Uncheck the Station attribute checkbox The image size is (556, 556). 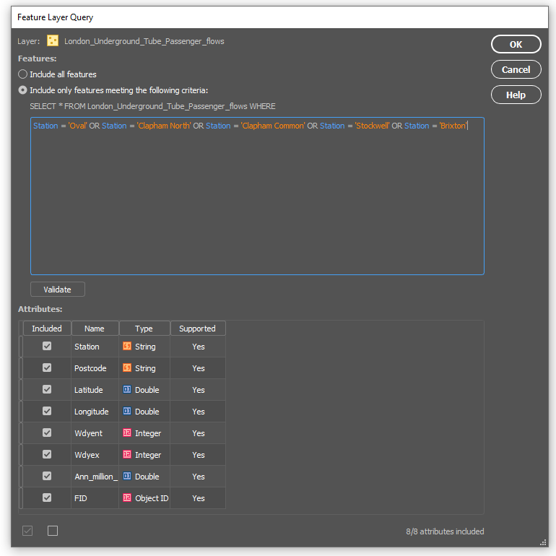tap(47, 346)
